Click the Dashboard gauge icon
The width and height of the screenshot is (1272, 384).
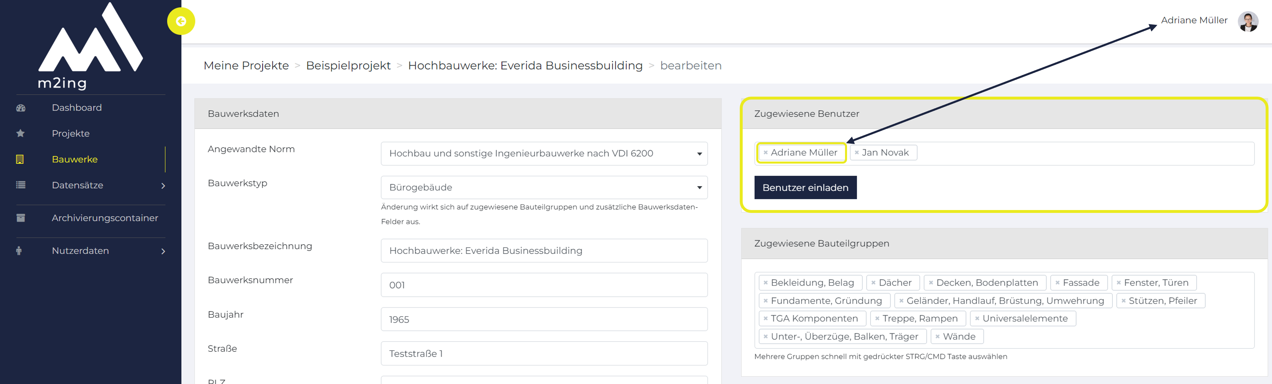(x=20, y=108)
